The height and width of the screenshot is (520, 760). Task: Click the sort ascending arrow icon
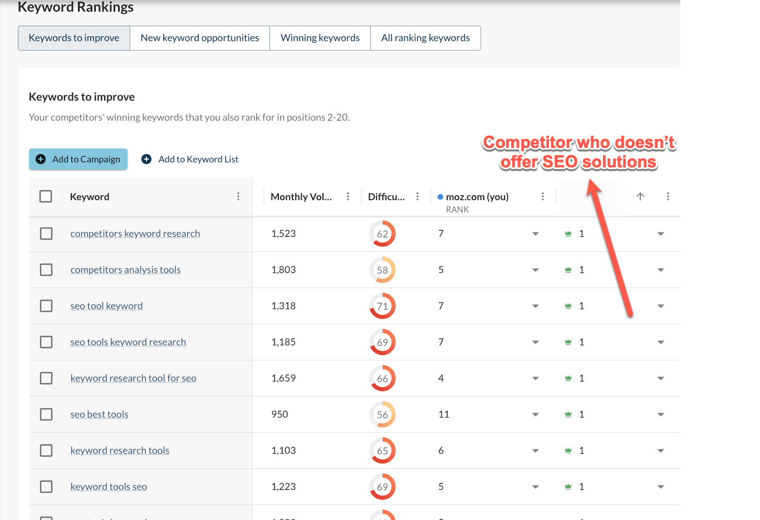(640, 196)
